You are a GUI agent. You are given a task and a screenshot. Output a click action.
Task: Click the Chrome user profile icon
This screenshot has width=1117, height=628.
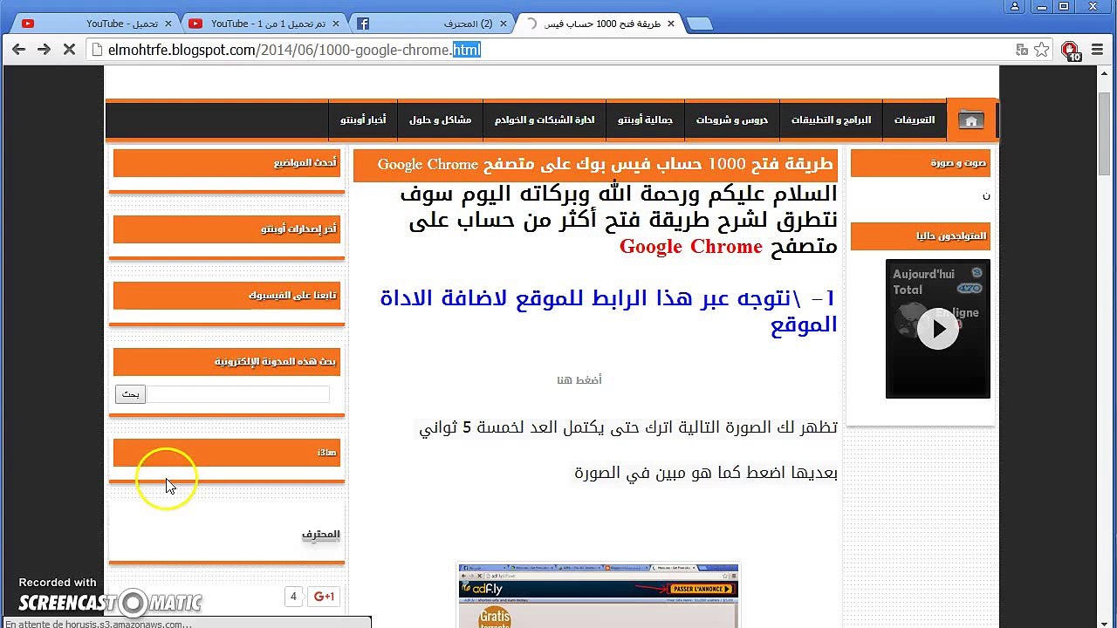1015,6
